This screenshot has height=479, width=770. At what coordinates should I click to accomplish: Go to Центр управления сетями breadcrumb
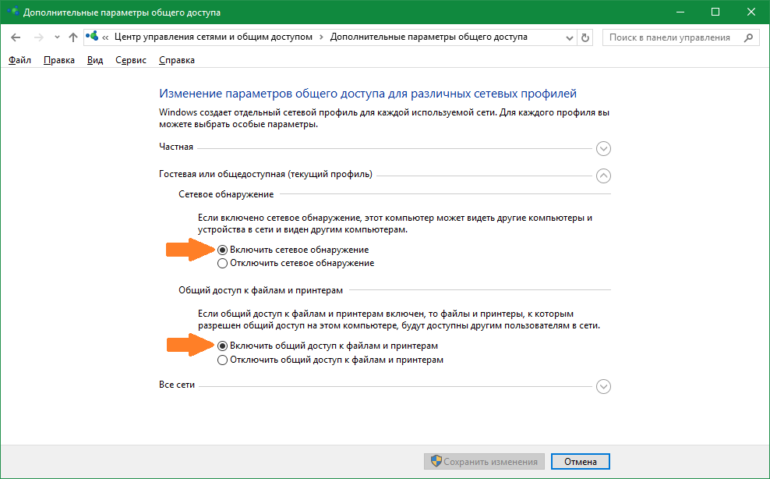213,37
